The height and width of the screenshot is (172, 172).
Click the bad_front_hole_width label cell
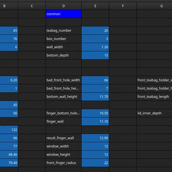click(x=64, y=80)
